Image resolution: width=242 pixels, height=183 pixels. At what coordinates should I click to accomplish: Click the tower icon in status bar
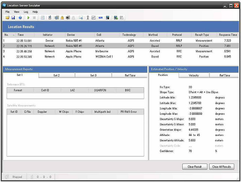(32, 177)
